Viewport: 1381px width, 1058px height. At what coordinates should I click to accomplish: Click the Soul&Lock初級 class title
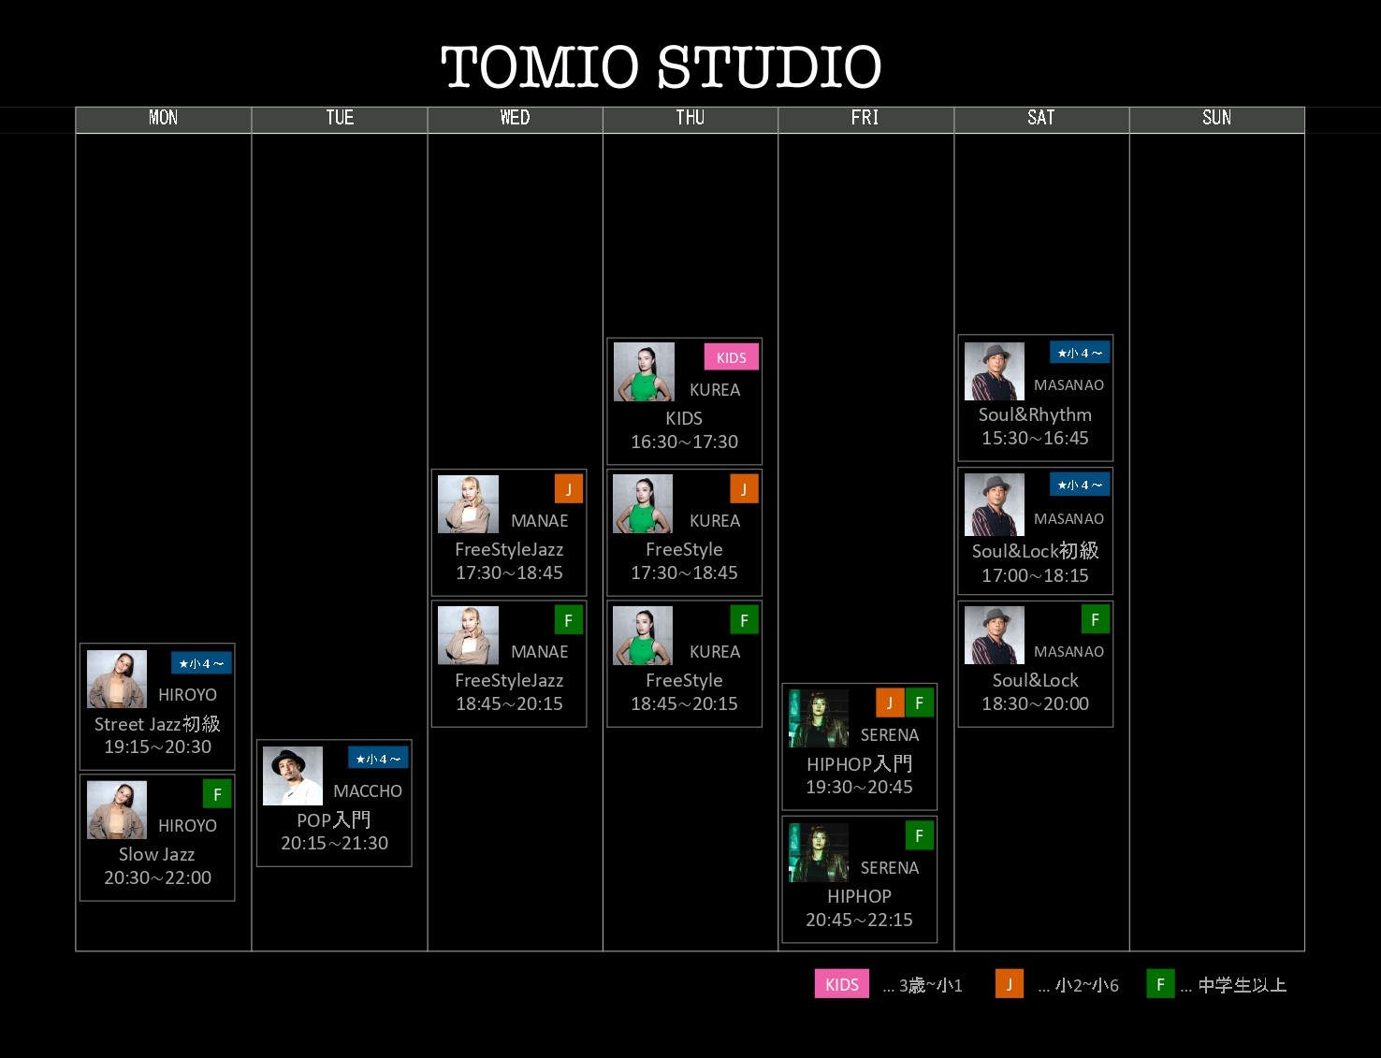point(1035,551)
